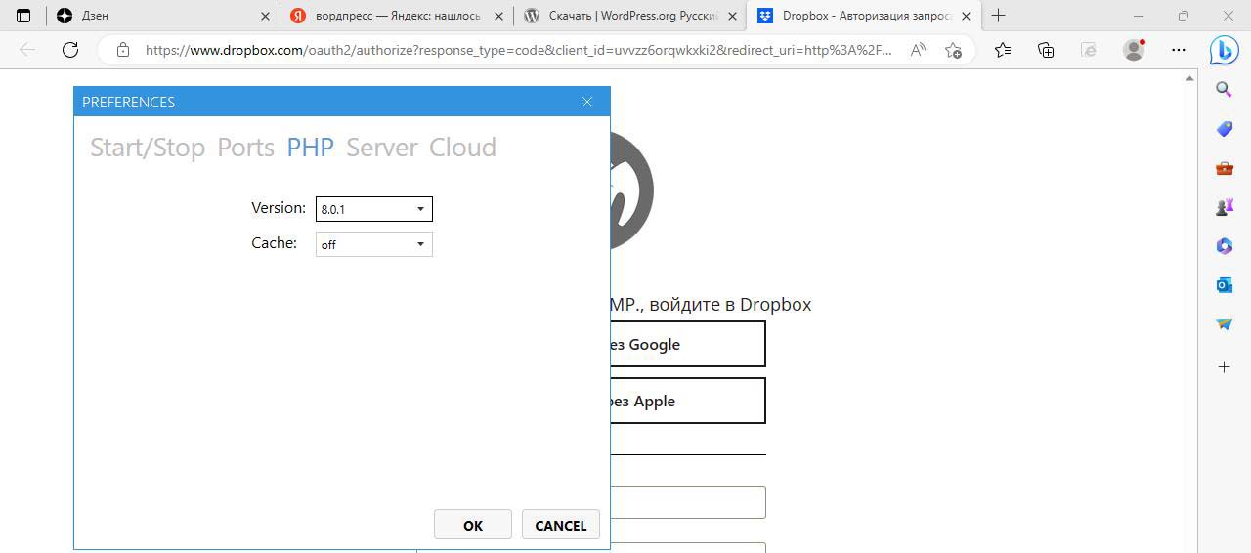Click the Bing chat icon

[x=1224, y=50]
